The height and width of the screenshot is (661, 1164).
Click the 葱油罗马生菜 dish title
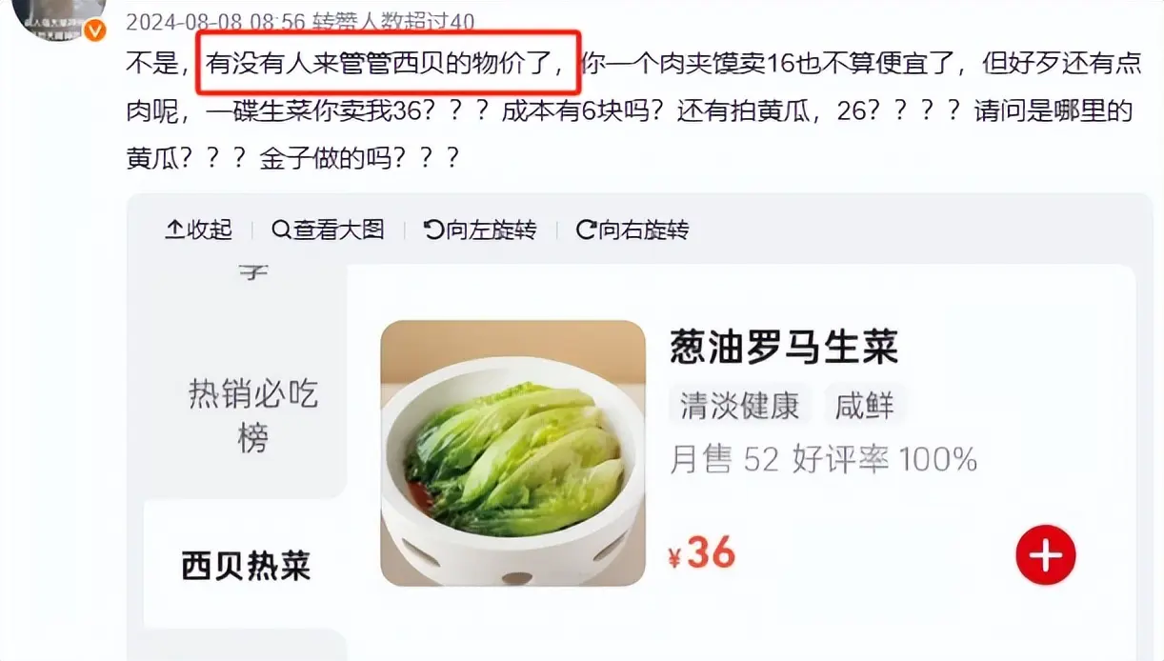click(x=784, y=347)
